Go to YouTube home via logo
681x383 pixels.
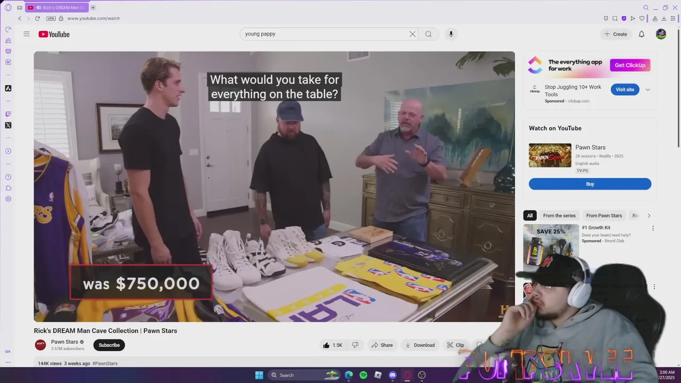[x=54, y=34]
